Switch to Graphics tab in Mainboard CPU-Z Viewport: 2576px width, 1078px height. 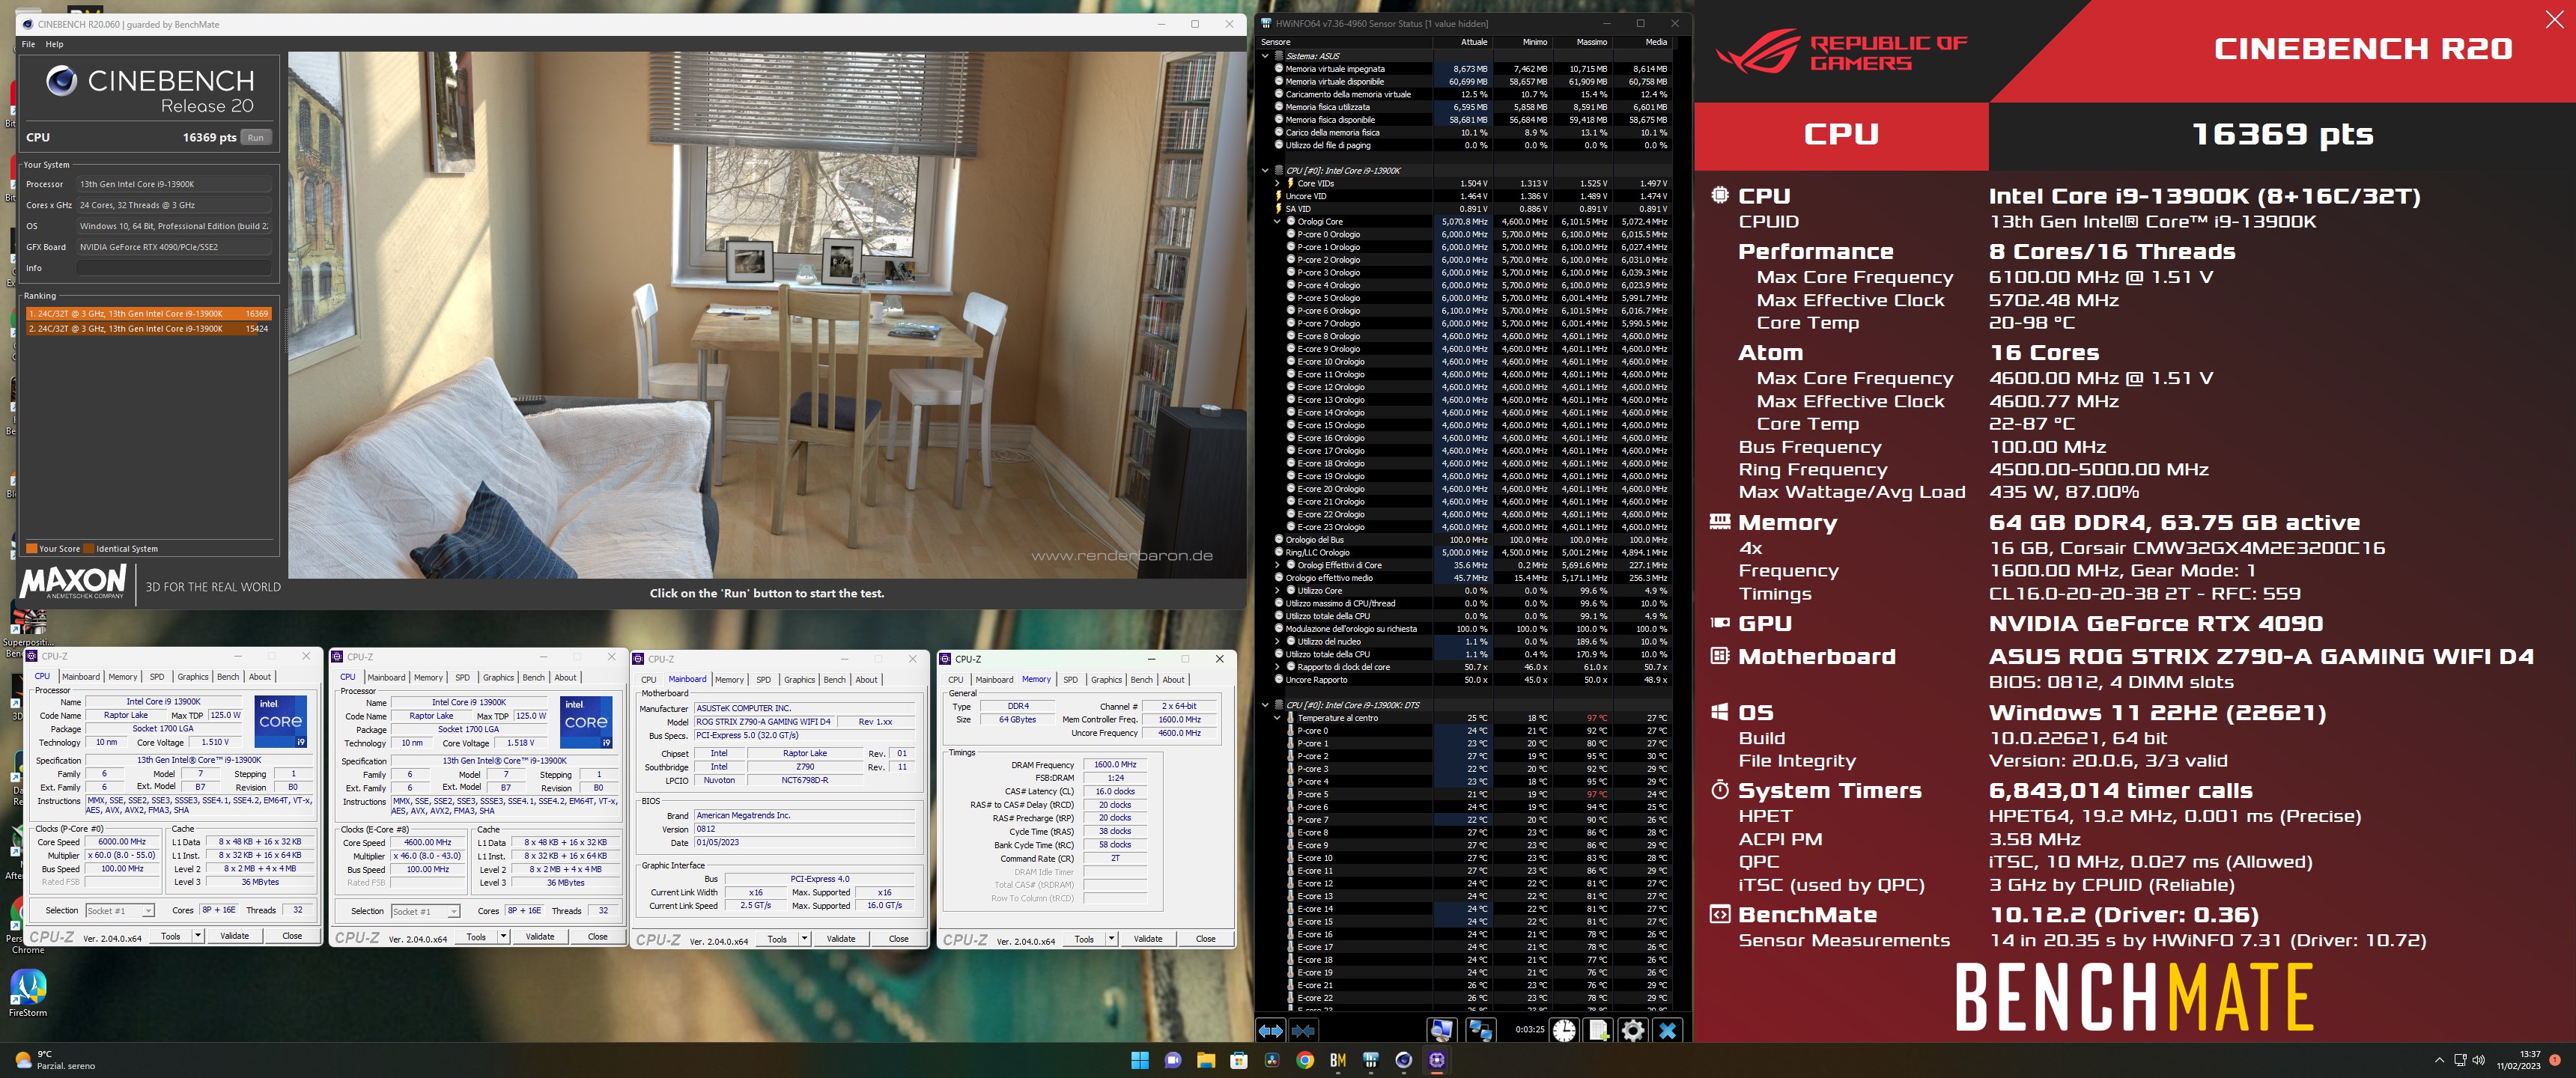click(x=799, y=680)
